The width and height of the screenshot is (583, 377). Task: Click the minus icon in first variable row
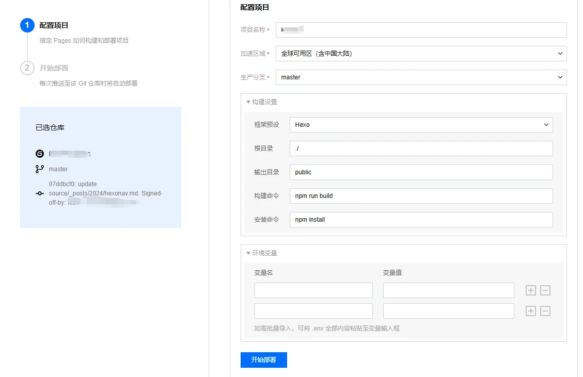[x=545, y=290]
